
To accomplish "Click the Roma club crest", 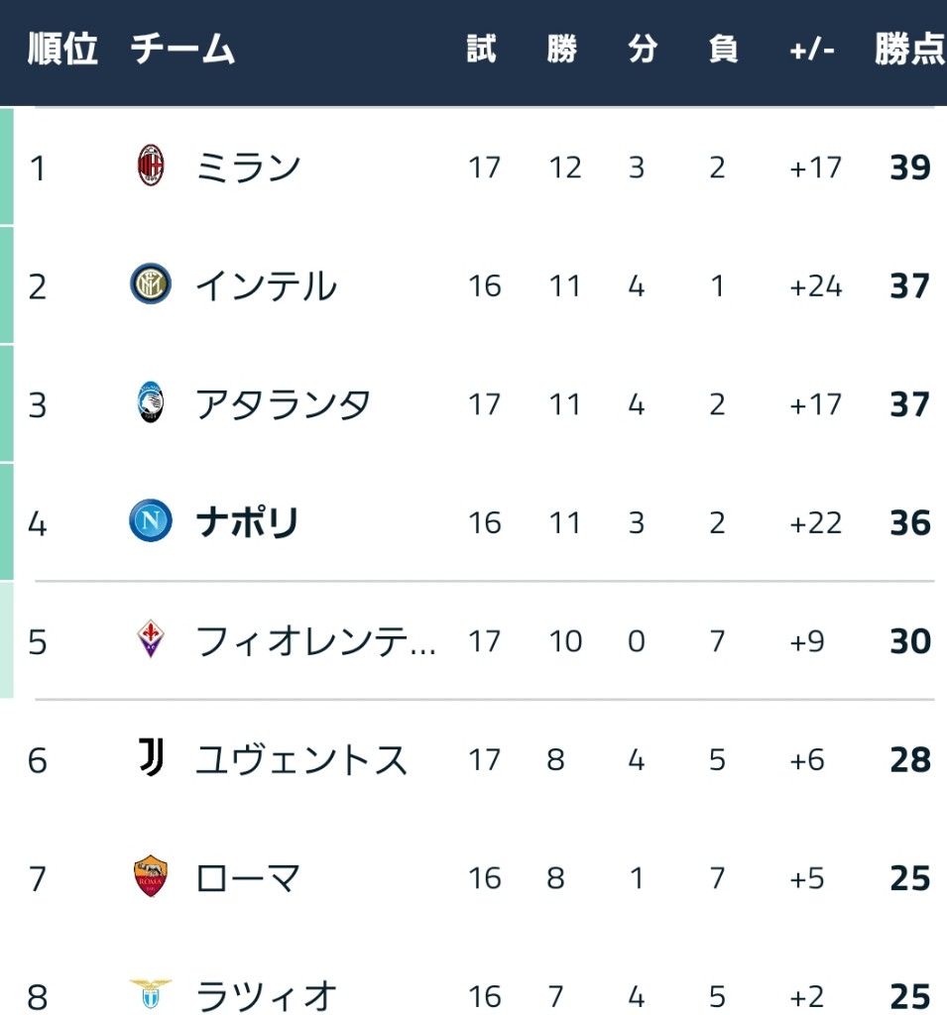I will coord(151,878).
